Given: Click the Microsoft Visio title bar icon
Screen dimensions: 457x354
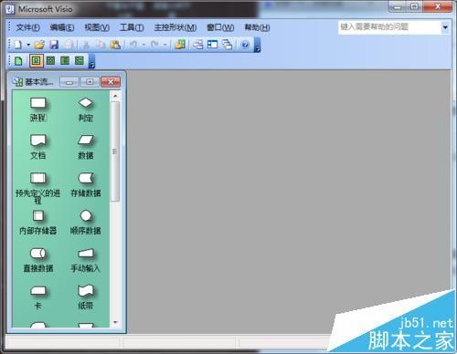Looking at the screenshot, I should click(10, 9).
